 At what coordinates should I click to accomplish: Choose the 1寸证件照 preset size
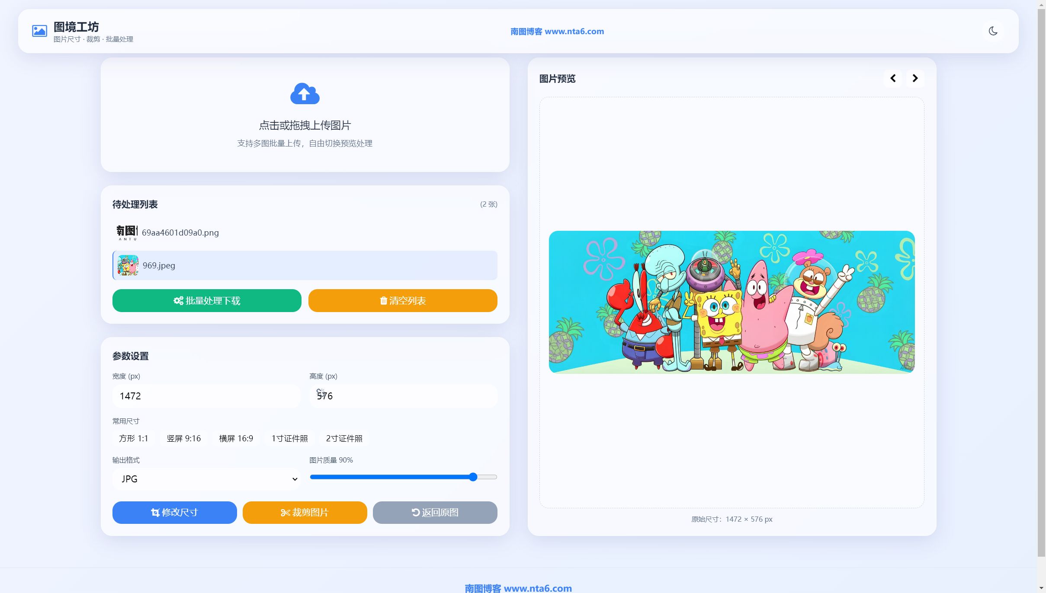[289, 438]
